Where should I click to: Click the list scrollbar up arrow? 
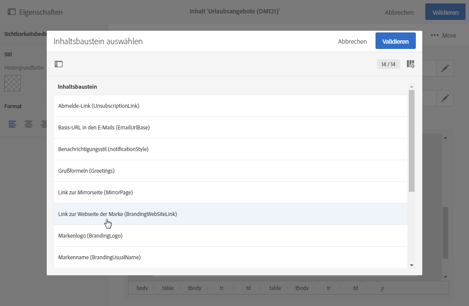click(411, 87)
